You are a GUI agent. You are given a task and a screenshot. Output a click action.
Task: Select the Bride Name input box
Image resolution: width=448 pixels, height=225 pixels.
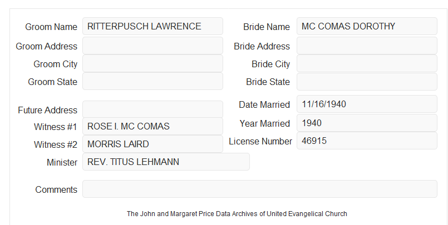tap(367, 26)
